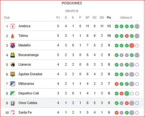Sort table by Pts column header
This screenshot has height=117, width=145.
[x=109, y=18]
